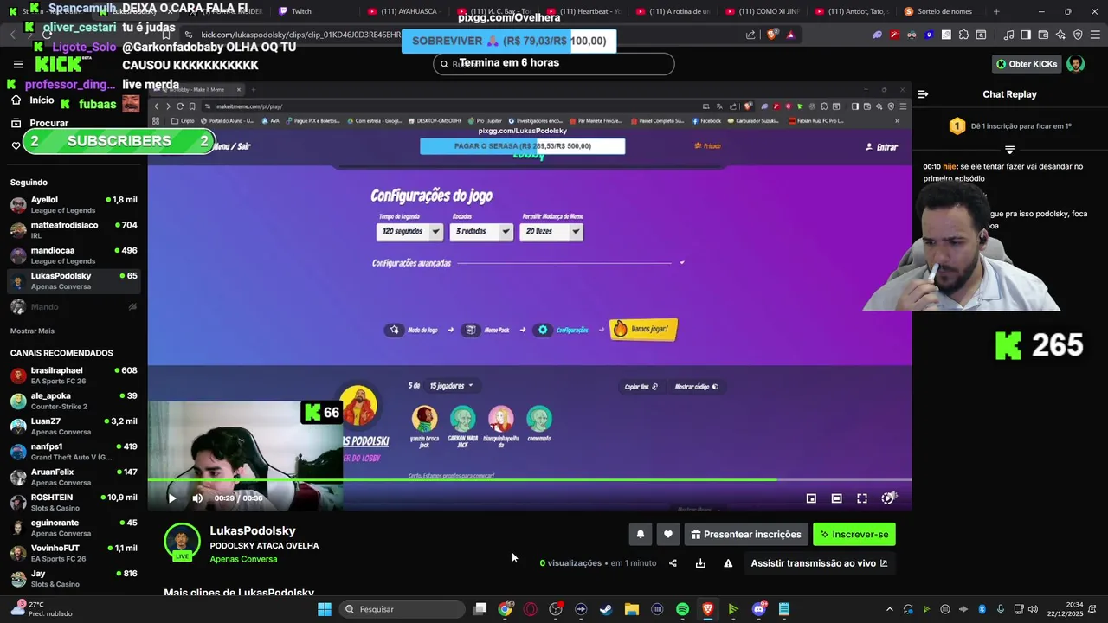Screen dimensions: 1108x623
Task: Open ale_apoka recommended channel
Action: [x=74, y=401]
